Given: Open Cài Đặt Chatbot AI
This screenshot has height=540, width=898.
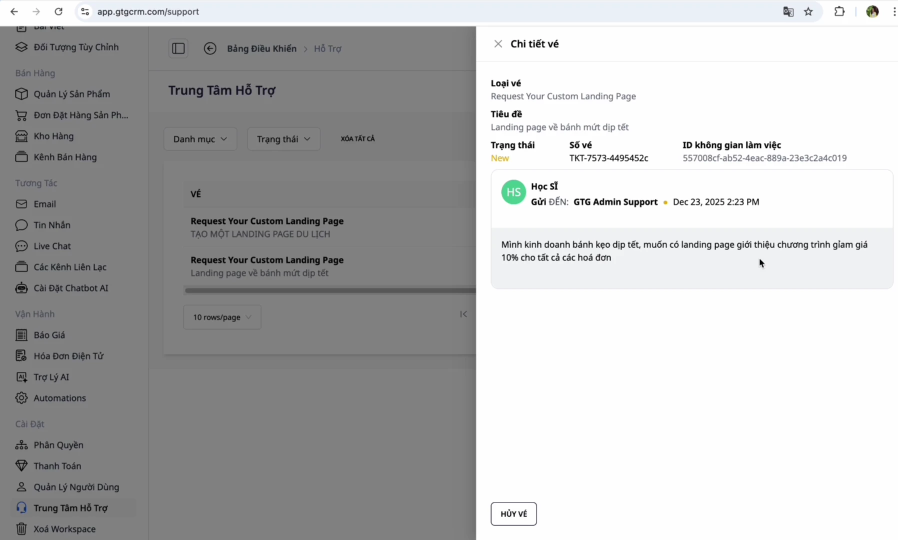Looking at the screenshot, I should [70, 288].
